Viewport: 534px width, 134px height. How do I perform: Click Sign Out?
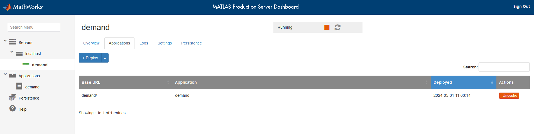pos(521,7)
